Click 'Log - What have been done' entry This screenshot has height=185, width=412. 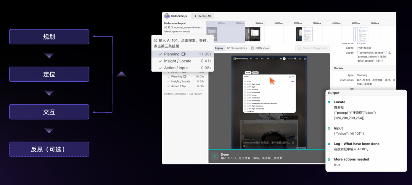pos(357,144)
